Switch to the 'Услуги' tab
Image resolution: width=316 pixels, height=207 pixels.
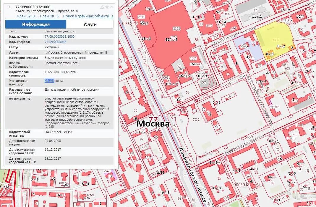[90, 24]
